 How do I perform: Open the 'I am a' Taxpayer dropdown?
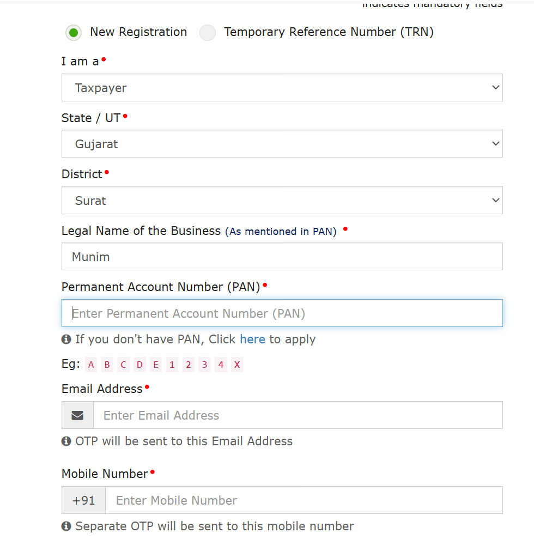click(282, 88)
